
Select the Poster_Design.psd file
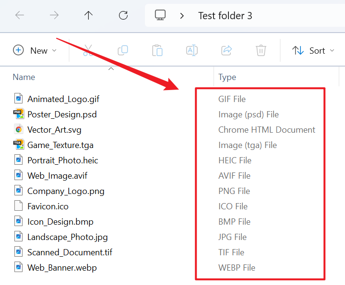click(x=61, y=114)
